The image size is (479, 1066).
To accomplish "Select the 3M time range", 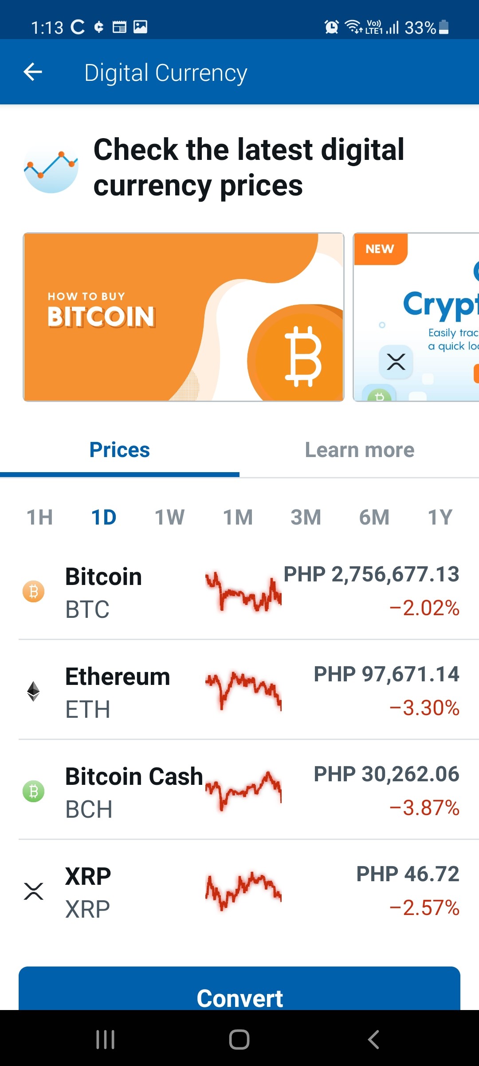I will pyautogui.click(x=306, y=517).
